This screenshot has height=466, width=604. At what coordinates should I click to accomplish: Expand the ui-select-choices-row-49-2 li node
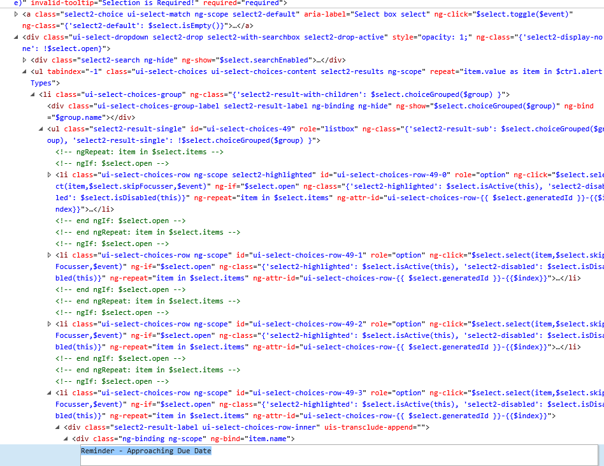pyautogui.click(x=49, y=324)
